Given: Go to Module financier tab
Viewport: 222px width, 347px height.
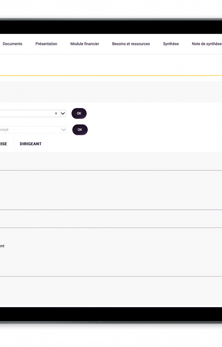Looking at the screenshot, I should 85,44.
